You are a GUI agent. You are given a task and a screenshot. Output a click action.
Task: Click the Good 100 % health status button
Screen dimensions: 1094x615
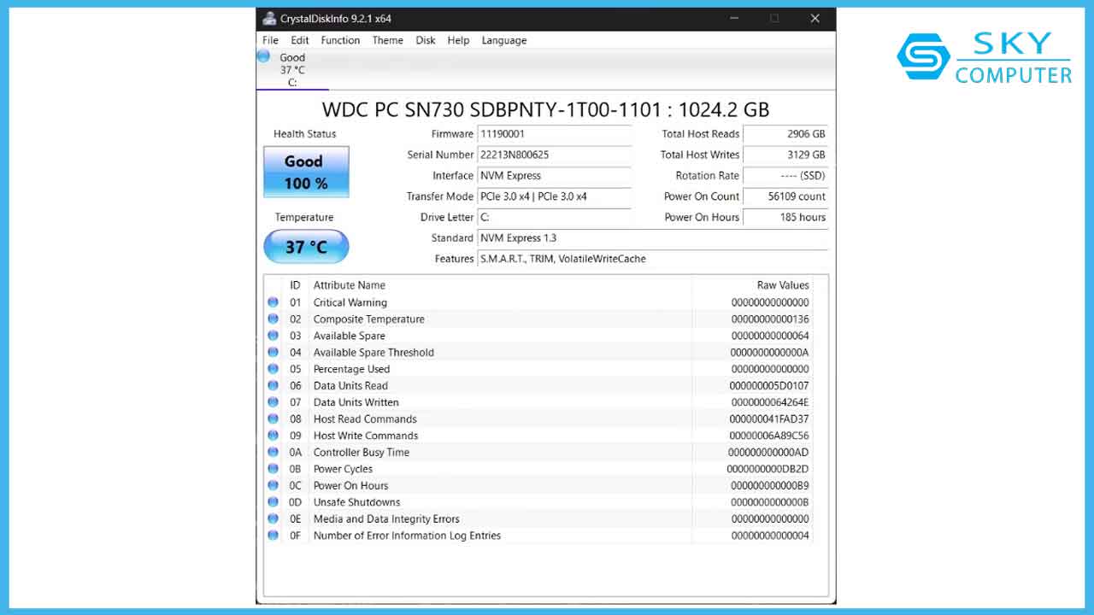coord(306,172)
